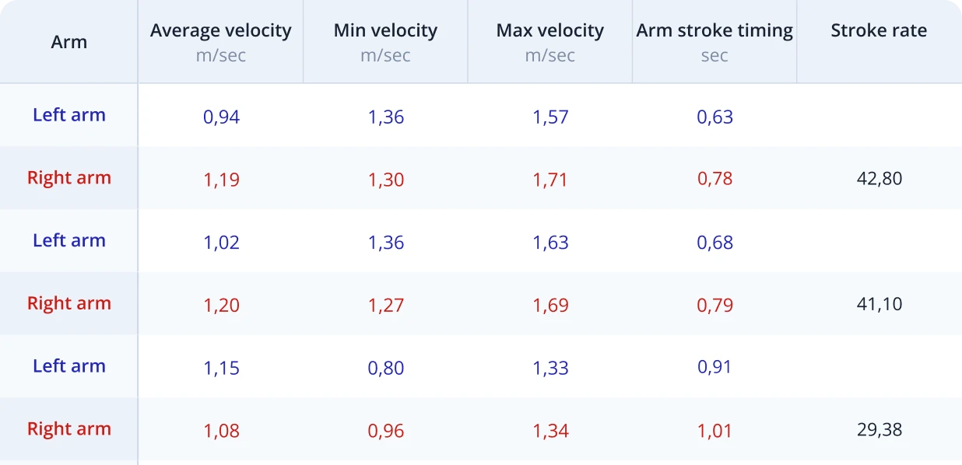This screenshot has width=962, height=465.
Task: Select the Arm stroke timing header
Action: tap(714, 31)
